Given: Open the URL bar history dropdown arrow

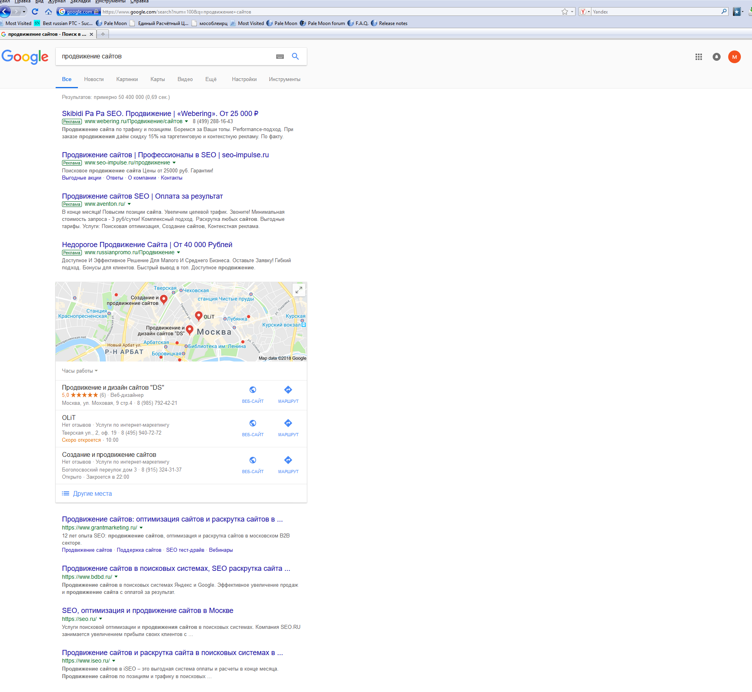Looking at the screenshot, I should tap(572, 12).
